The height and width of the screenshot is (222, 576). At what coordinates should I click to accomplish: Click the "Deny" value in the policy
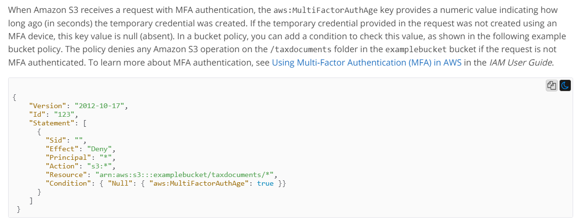coord(100,148)
